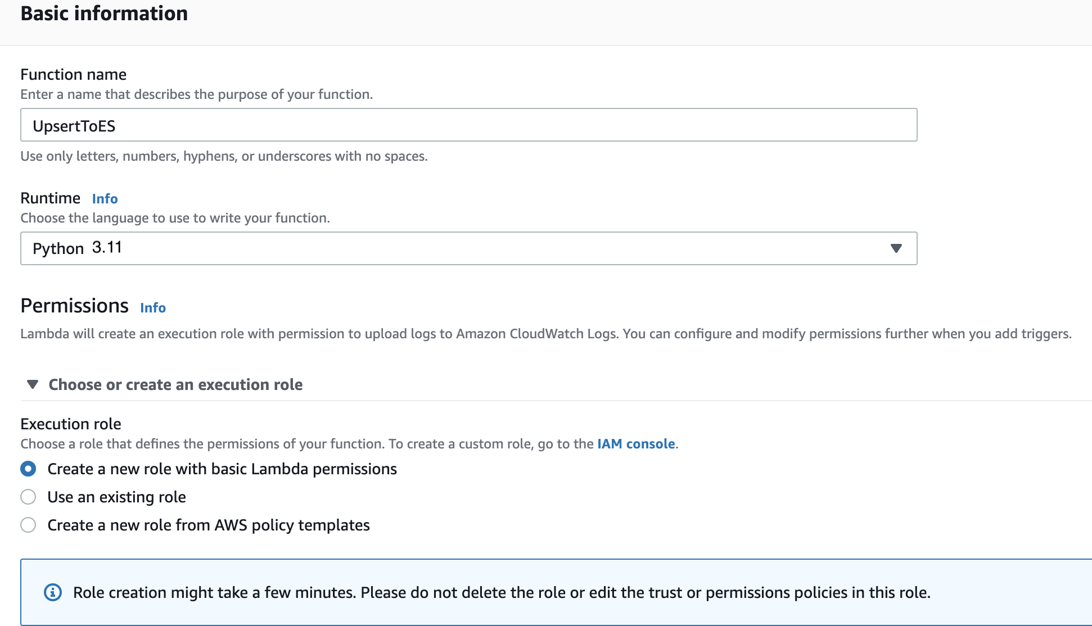
Task: Select 'Create a new role with basic Lambda permissions'
Action: [x=28, y=469]
